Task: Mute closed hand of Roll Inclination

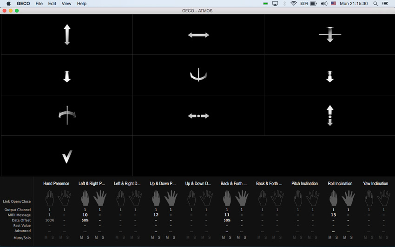Action: tap(330, 237)
